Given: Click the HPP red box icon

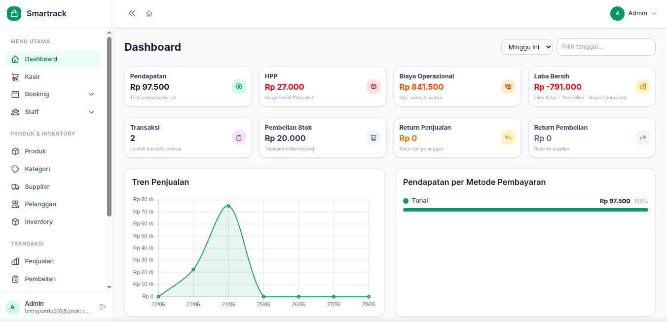Looking at the screenshot, I should 373,86.
